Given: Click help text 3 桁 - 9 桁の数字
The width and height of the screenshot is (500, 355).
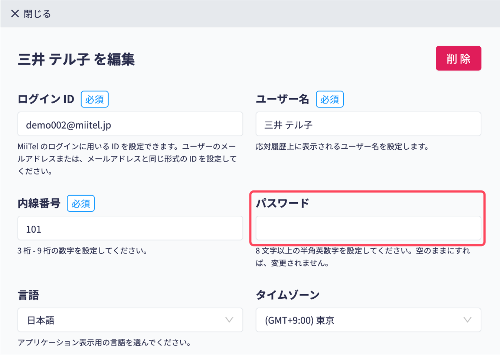Looking at the screenshot, I should point(82,251).
